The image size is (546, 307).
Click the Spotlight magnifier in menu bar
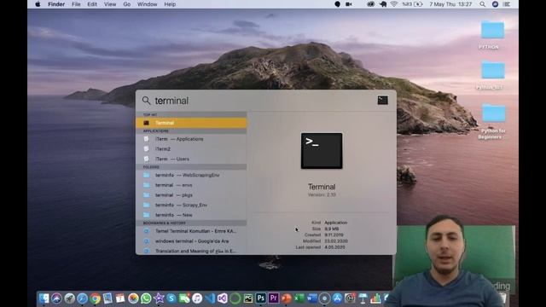[482, 4]
